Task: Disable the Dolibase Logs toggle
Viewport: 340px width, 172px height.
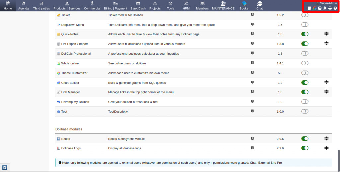Action: (x=305, y=148)
